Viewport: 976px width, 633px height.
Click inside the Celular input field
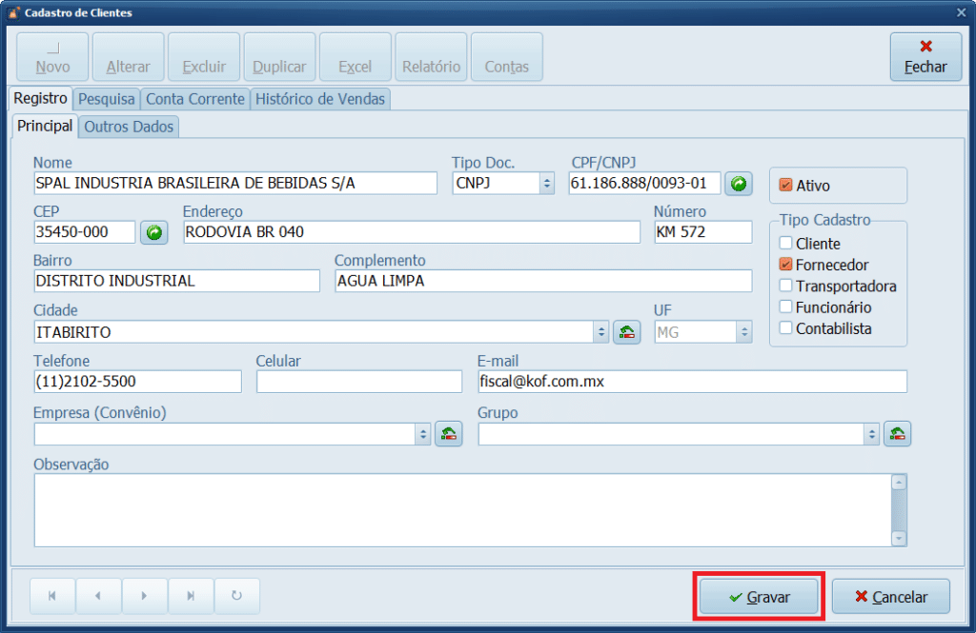point(357,381)
